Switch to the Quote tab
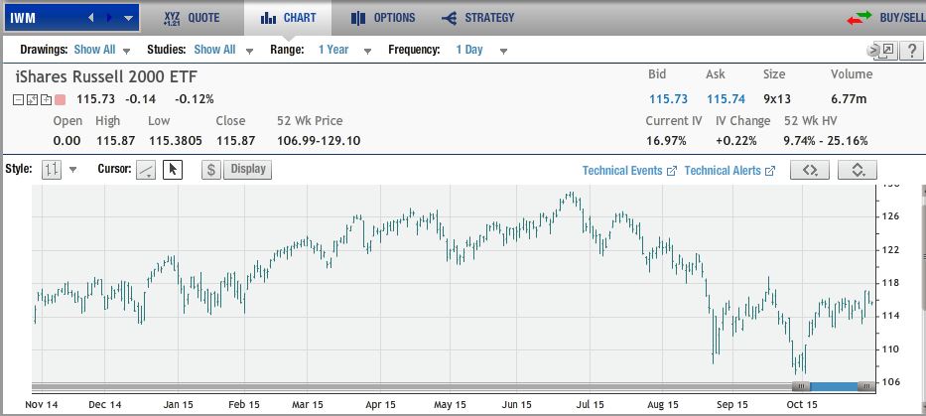 pyautogui.click(x=192, y=18)
